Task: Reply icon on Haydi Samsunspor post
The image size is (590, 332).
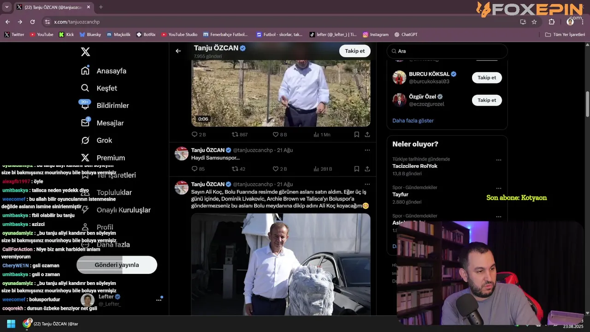Action: pyautogui.click(x=195, y=169)
